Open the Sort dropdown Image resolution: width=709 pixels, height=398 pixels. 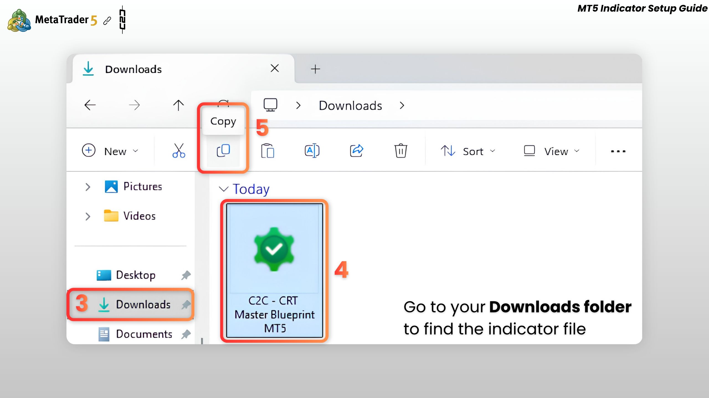coord(468,151)
